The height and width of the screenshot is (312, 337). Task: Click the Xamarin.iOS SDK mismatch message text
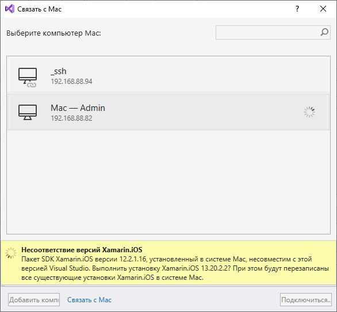click(x=175, y=268)
